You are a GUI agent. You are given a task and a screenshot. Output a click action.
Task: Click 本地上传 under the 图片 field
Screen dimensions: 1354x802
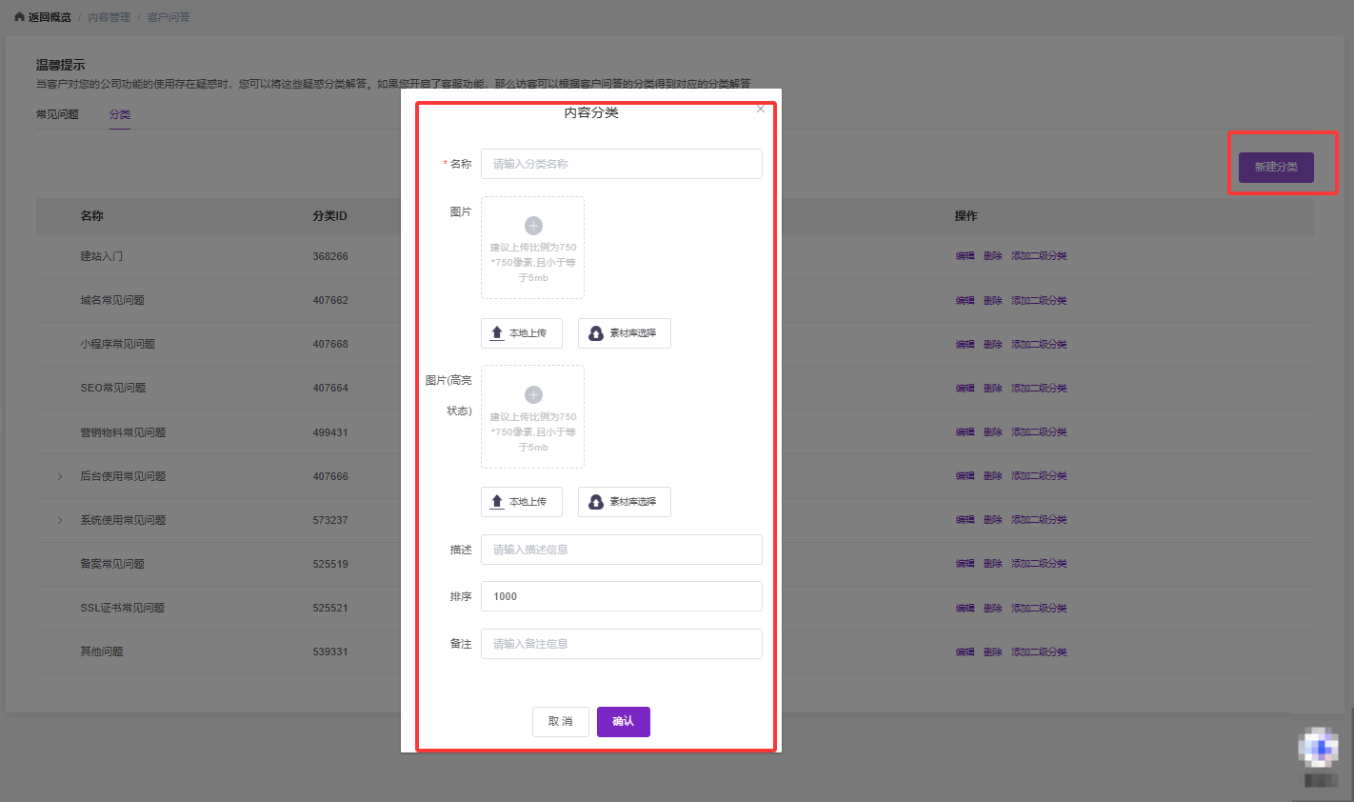tap(522, 333)
